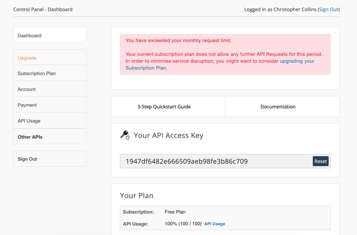357x235 pixels.
Task: Open the Dashboard sidebar item
Action: click(50, 35)
